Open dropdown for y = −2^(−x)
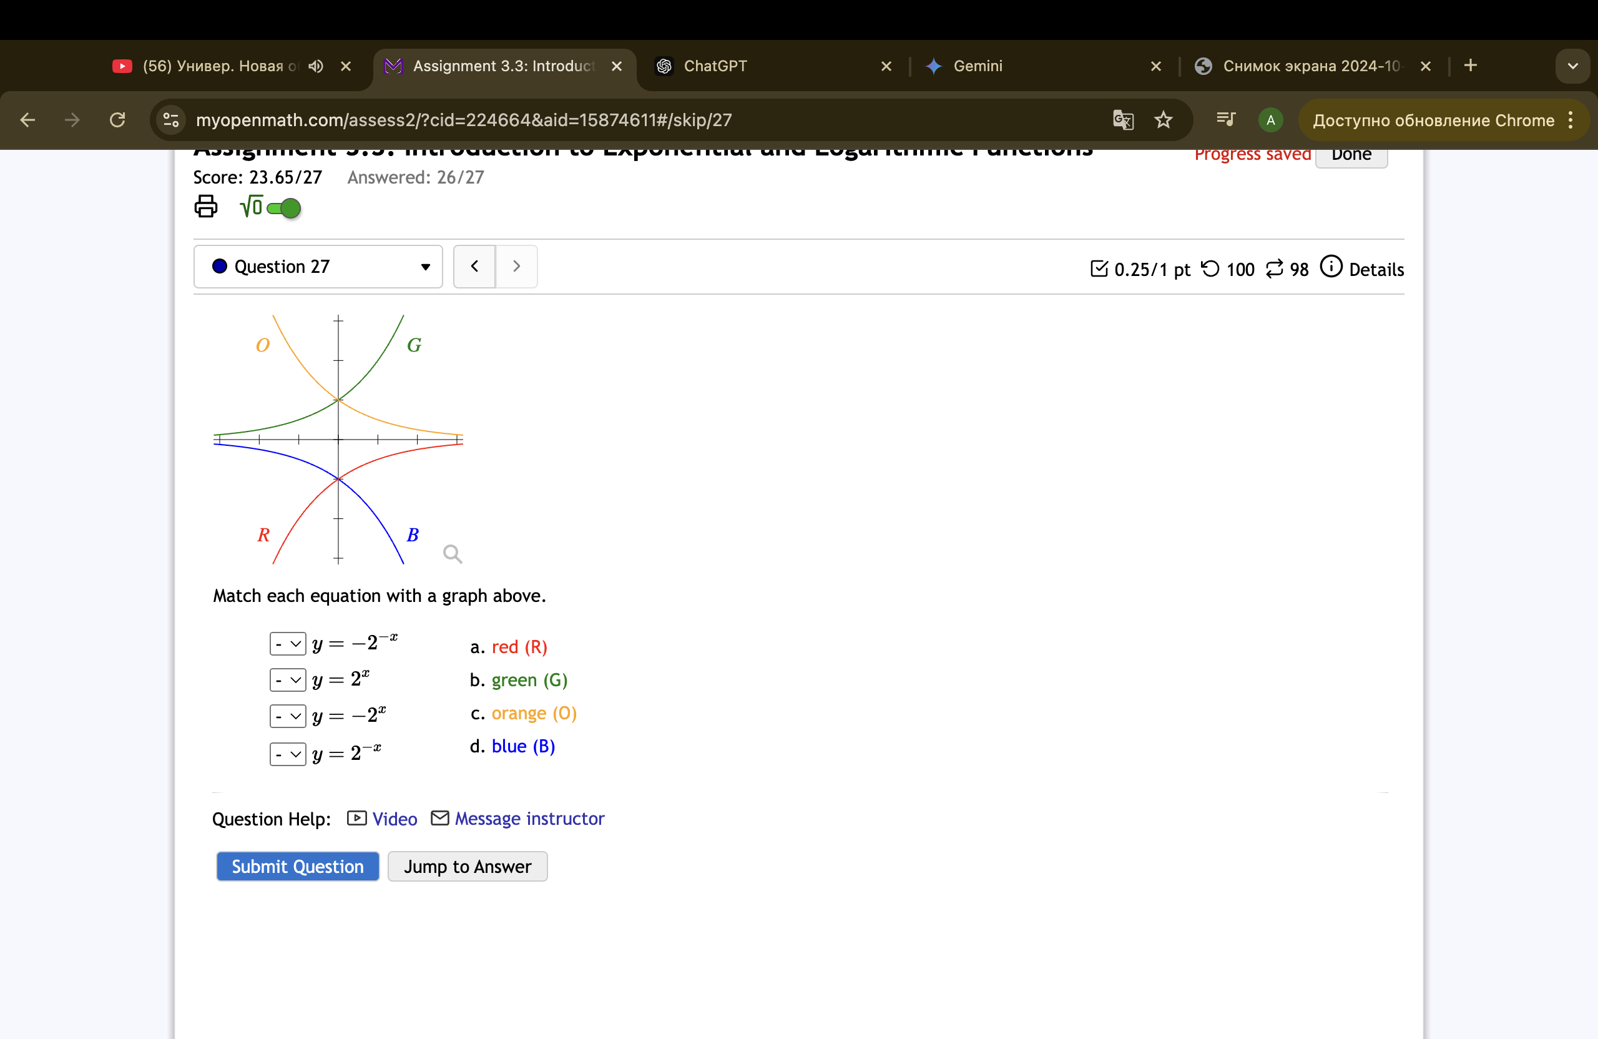The width and height of the screenshot is (1598, 1039). point(288,643)
